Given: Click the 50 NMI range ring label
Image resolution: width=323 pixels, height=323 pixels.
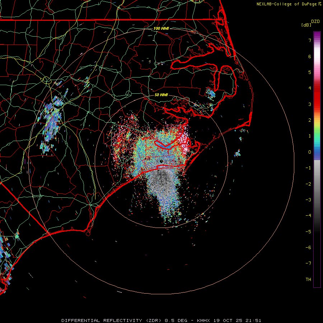Looking at the screenshot, I should coord(161,95).
